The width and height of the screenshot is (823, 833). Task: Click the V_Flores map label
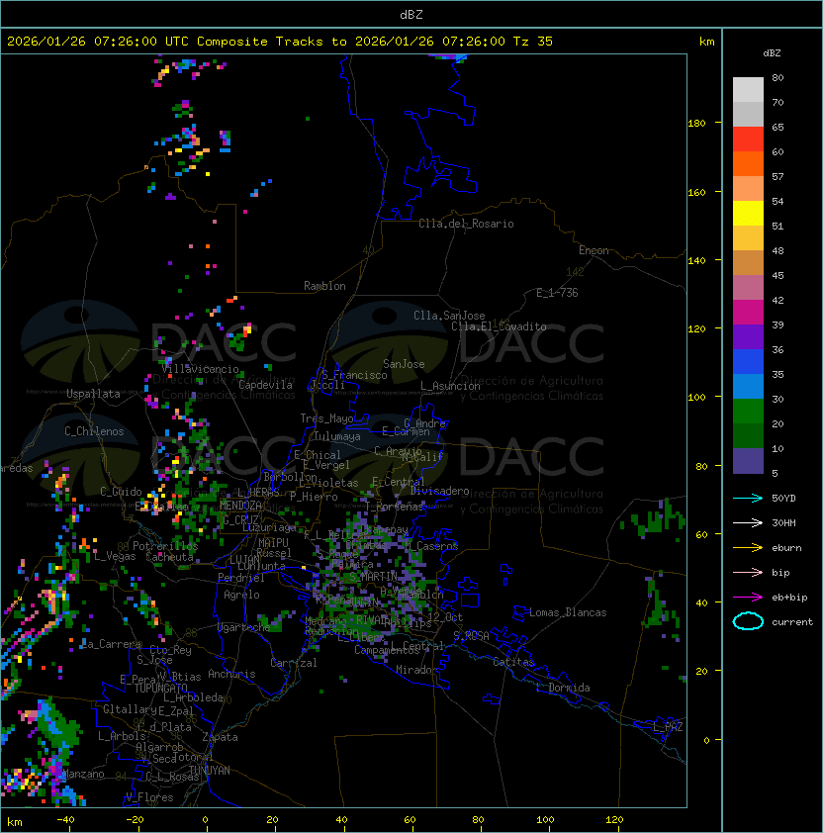pos(149,797)
